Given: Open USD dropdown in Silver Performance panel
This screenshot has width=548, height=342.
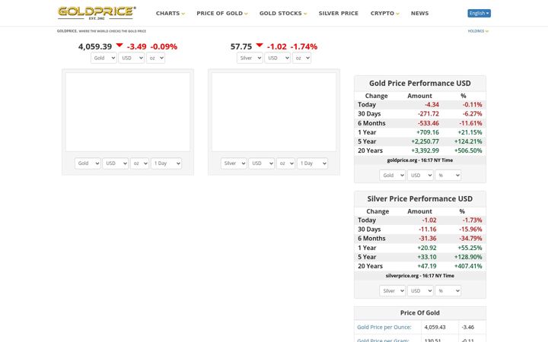Looking at the screenshot, I should (420, 290).
